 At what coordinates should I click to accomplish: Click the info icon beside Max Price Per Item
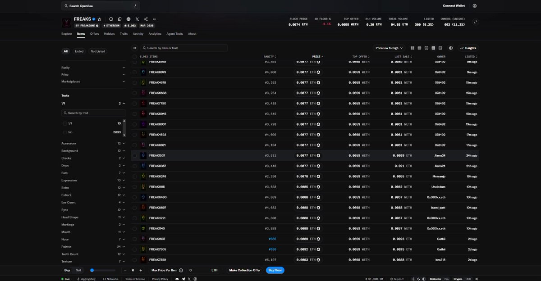pyautogui.click(x=181, y=270)
